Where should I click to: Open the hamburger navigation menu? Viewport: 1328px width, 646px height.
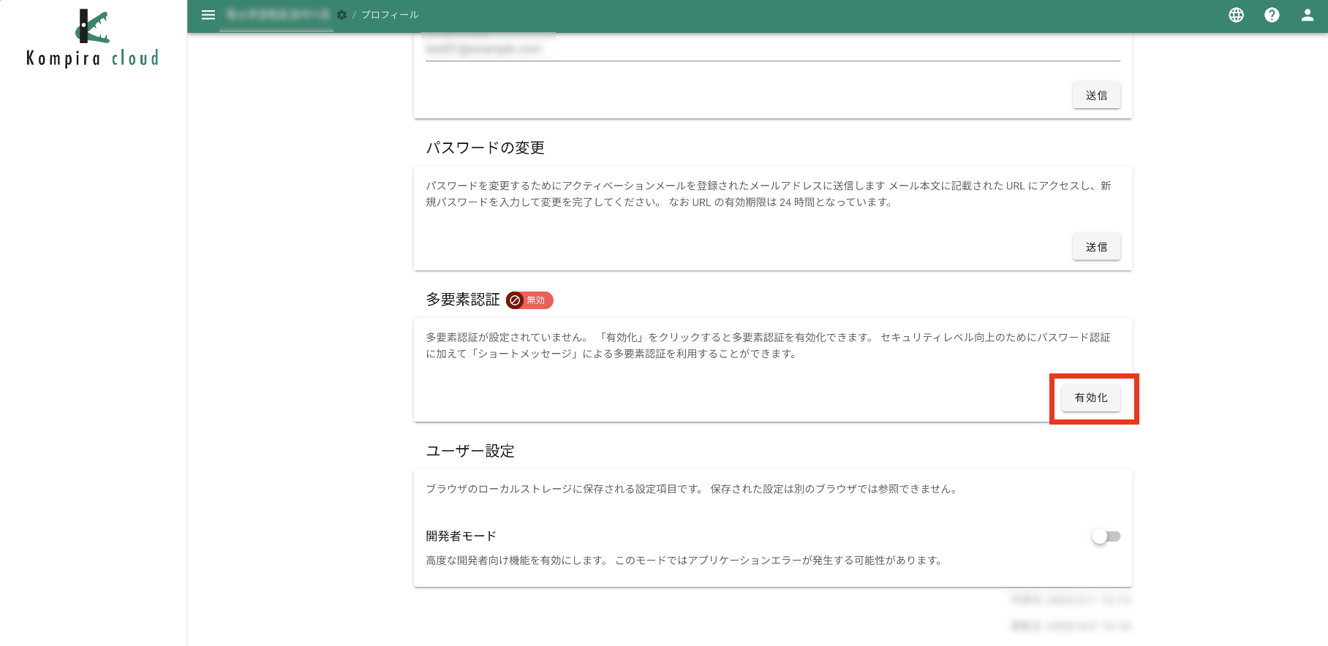click(x=208, y=15)
